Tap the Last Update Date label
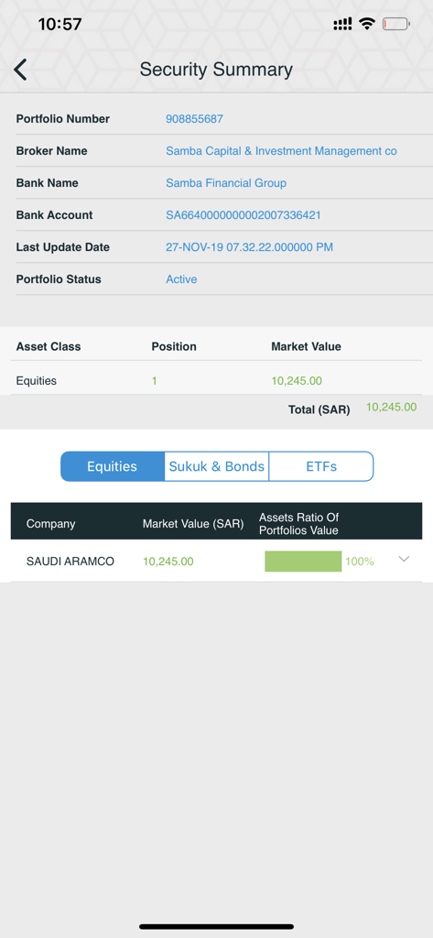This screenshot has width=433, height=938. 63,247
